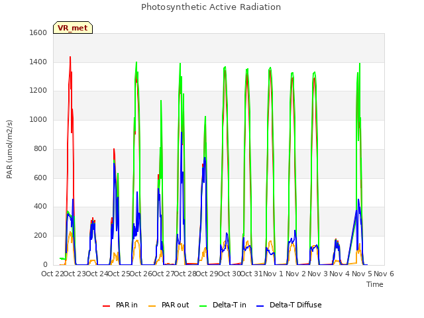Click the Nov 6 x-axis date label

(x=384, y=274)
